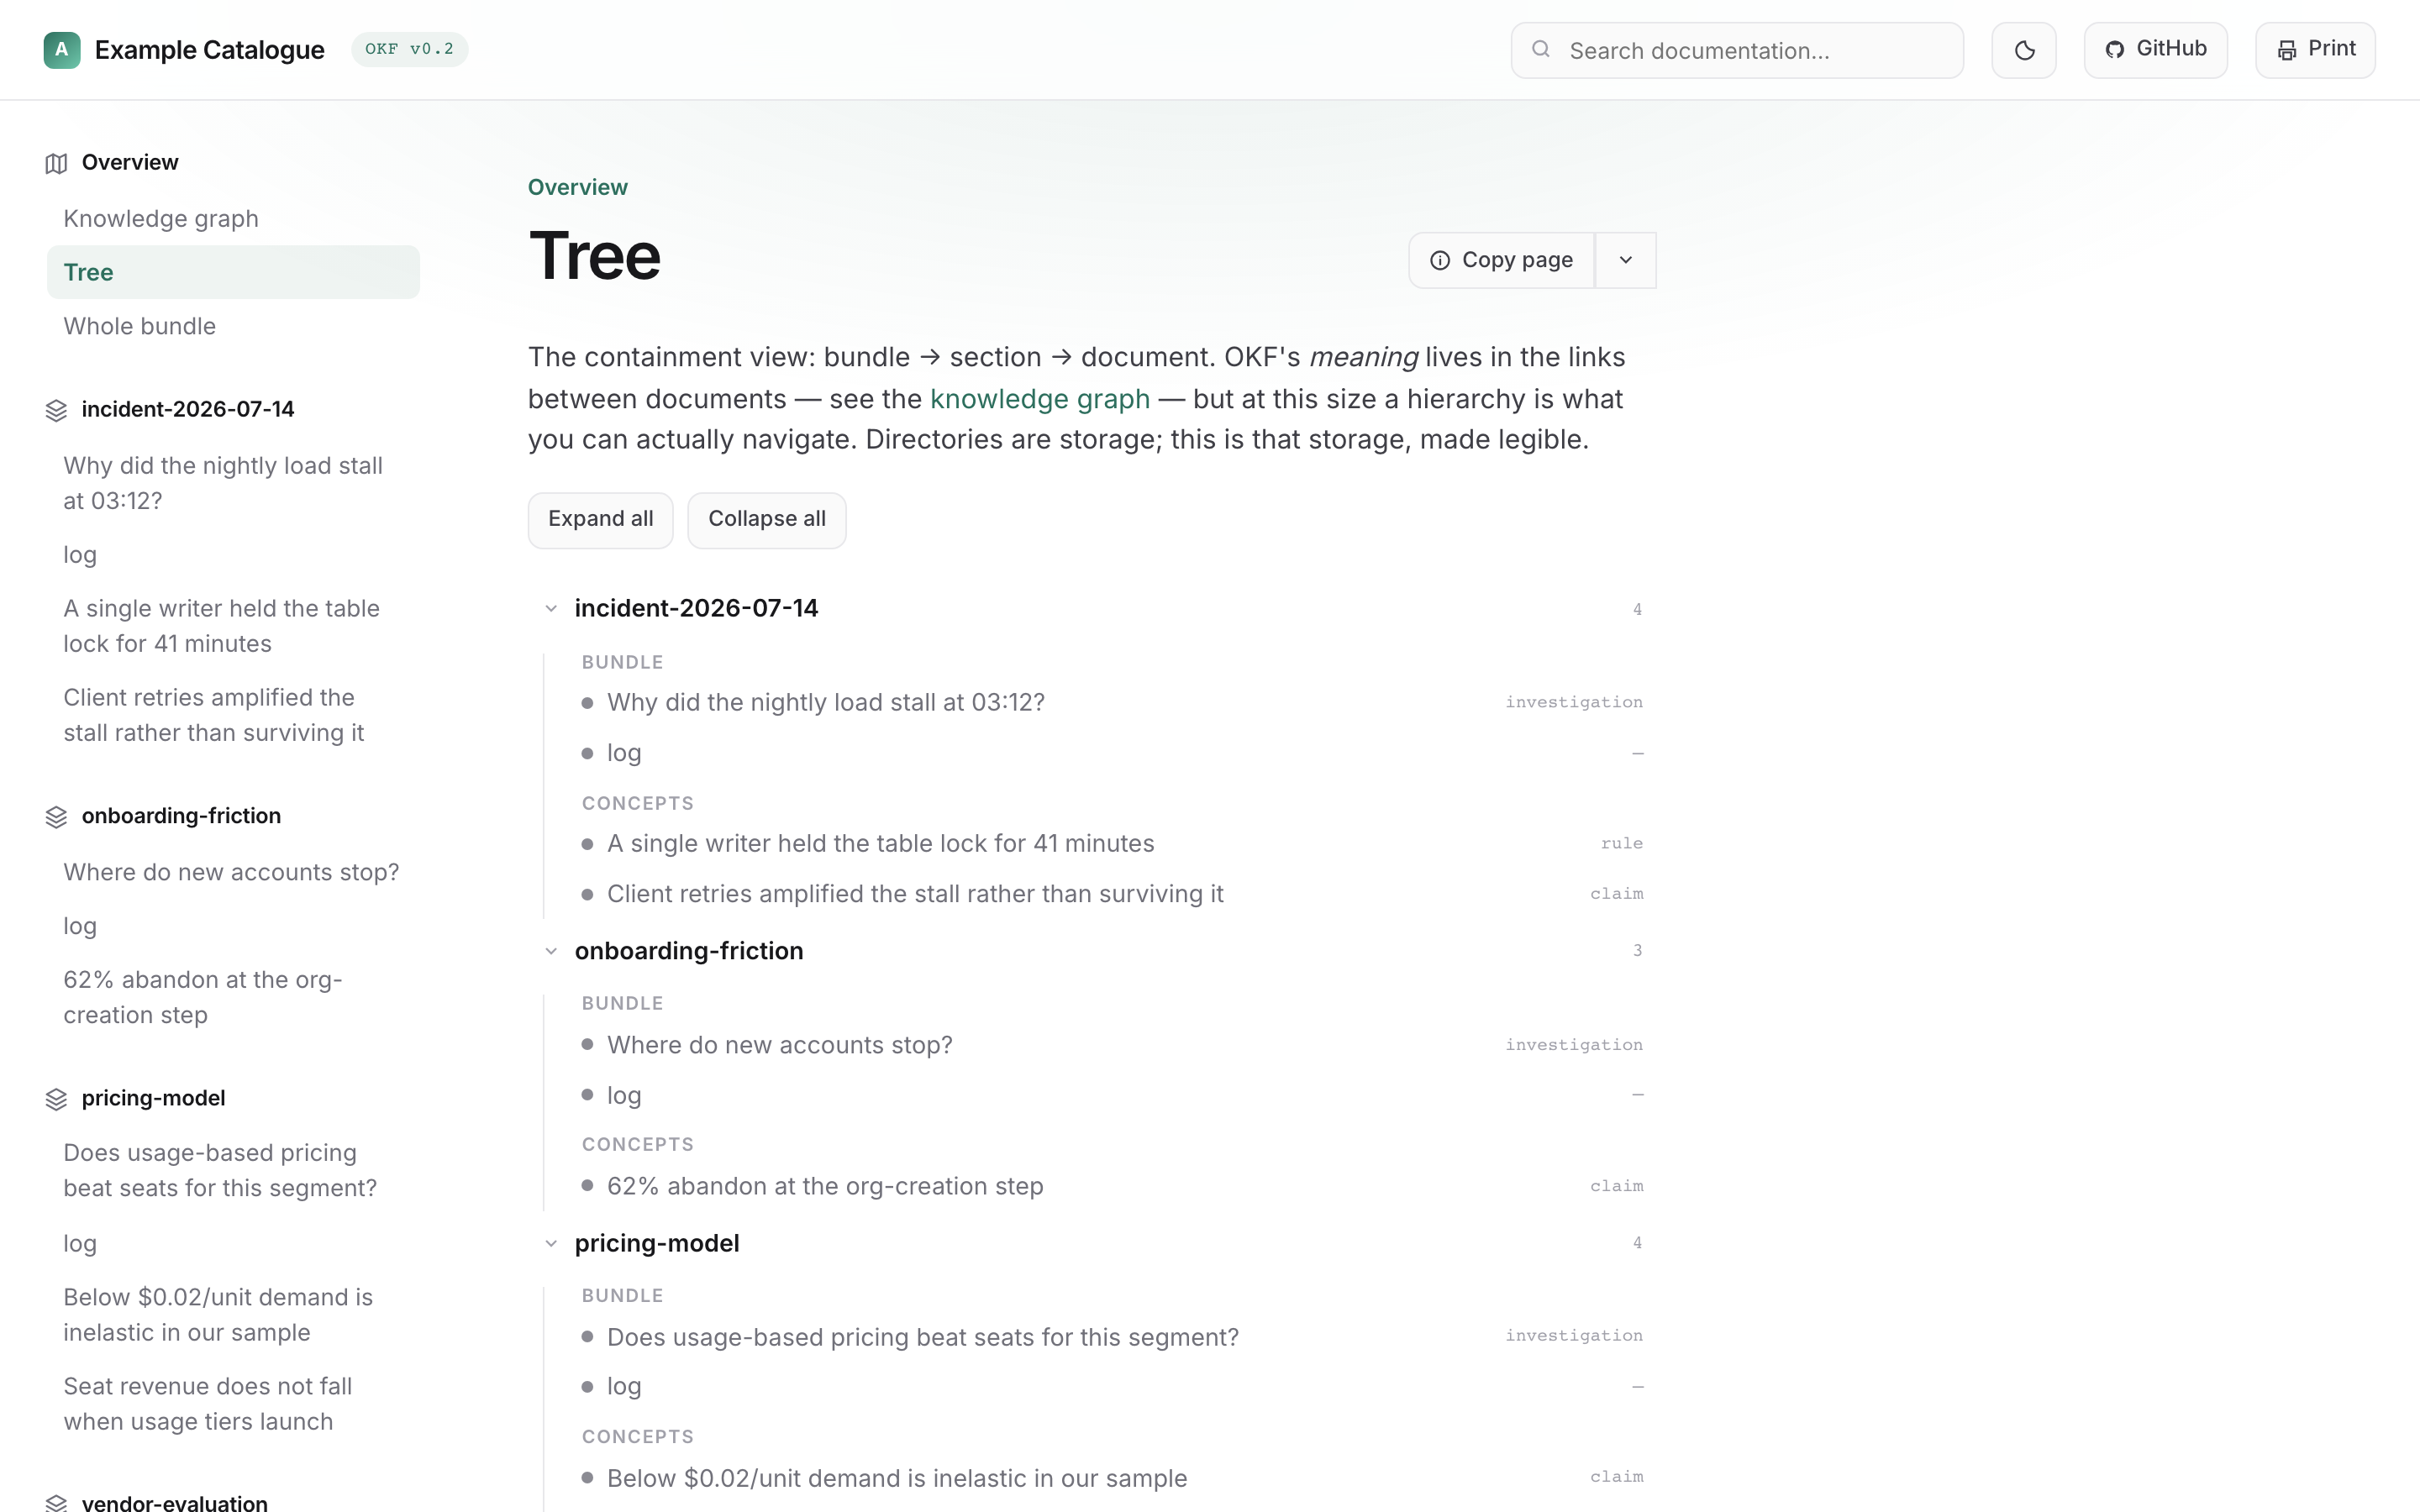Viewport: 2420px width, 1512px height.
Task: Click the layers icon beside sidebar vendor-evaluation
Action: click(56, 1503)
